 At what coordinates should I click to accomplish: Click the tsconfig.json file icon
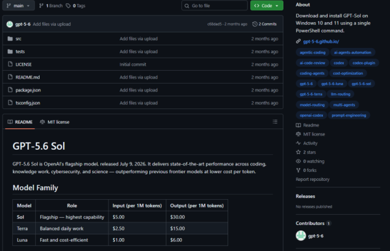pyautogui.click(x=10, y=102)
